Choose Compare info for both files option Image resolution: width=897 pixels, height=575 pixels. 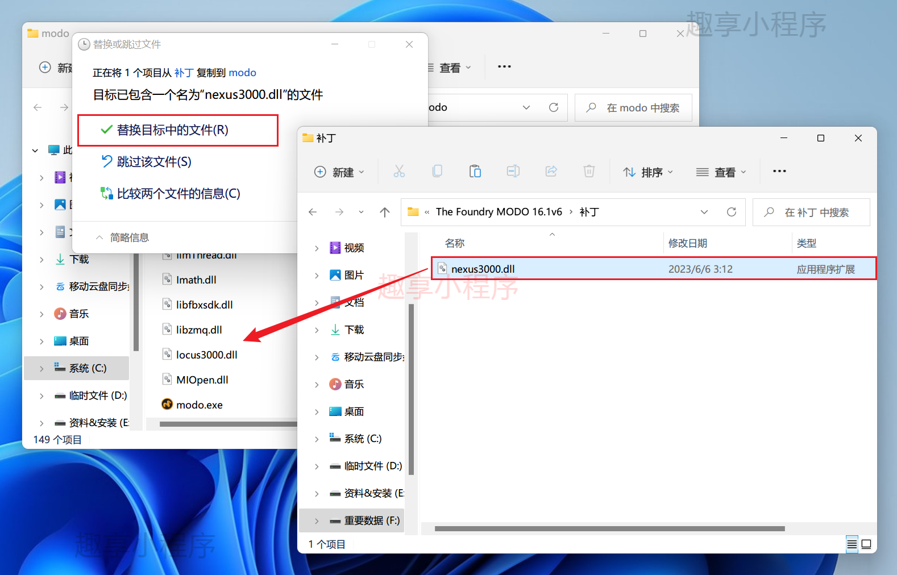coord(171,194)
